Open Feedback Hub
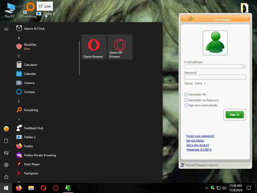 pyautogui.click(x=30, y=128)
